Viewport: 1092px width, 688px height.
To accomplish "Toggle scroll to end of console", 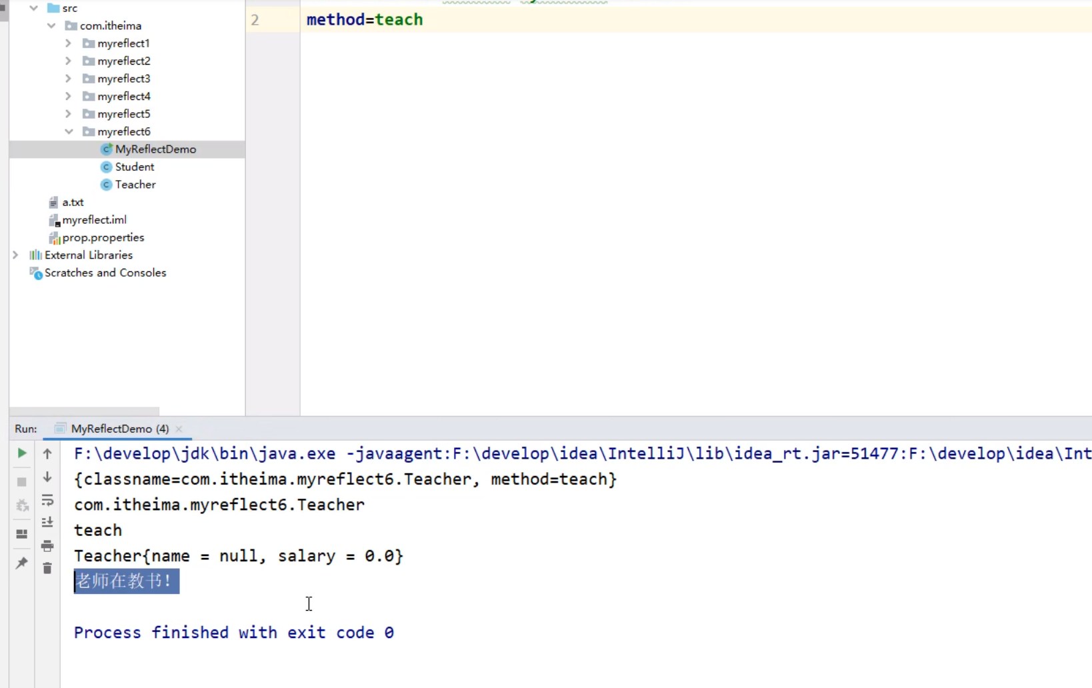I will (47, 523).
